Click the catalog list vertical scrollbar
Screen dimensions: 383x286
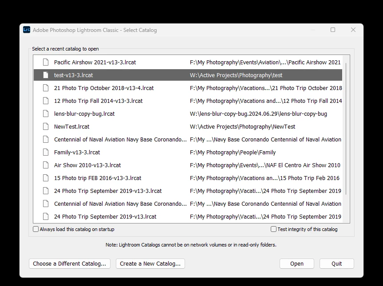[x=346, y=129]
